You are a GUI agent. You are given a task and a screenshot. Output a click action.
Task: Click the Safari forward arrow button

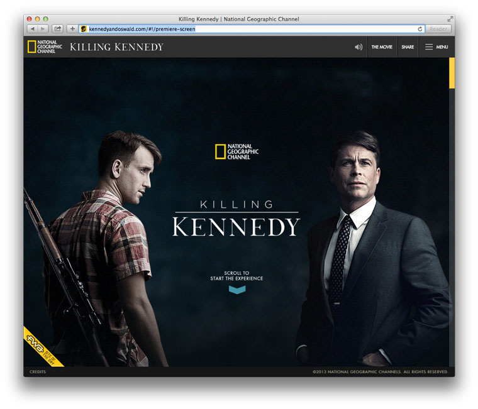pos(43,29)
